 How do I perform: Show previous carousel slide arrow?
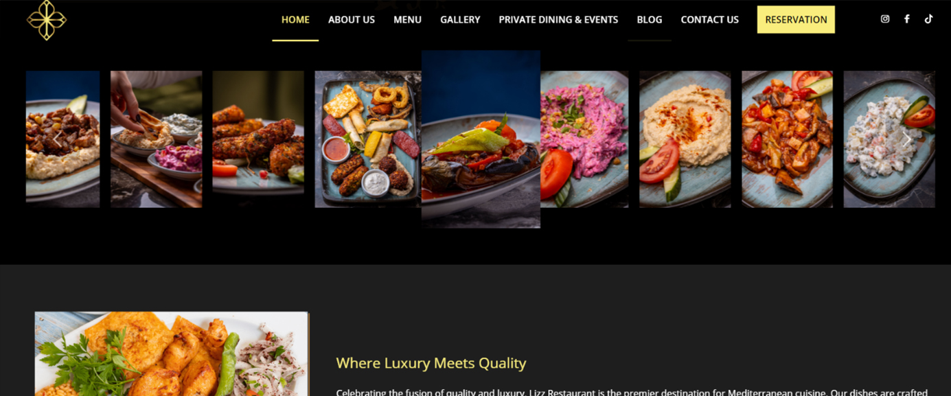click(x=57, y=139)
